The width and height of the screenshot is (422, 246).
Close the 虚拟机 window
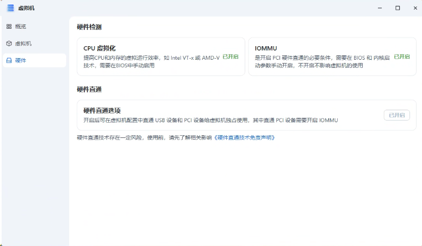415,8
